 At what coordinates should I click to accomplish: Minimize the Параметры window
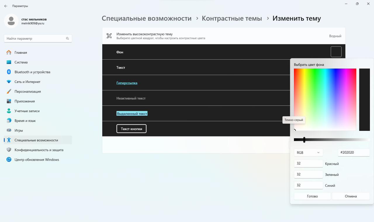coord(346,4)
